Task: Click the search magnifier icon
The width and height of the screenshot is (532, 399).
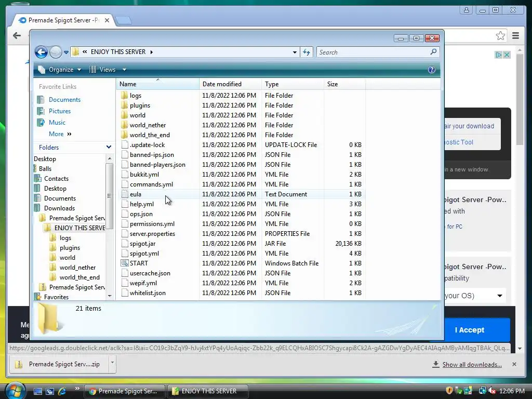Action: point(433,52)
